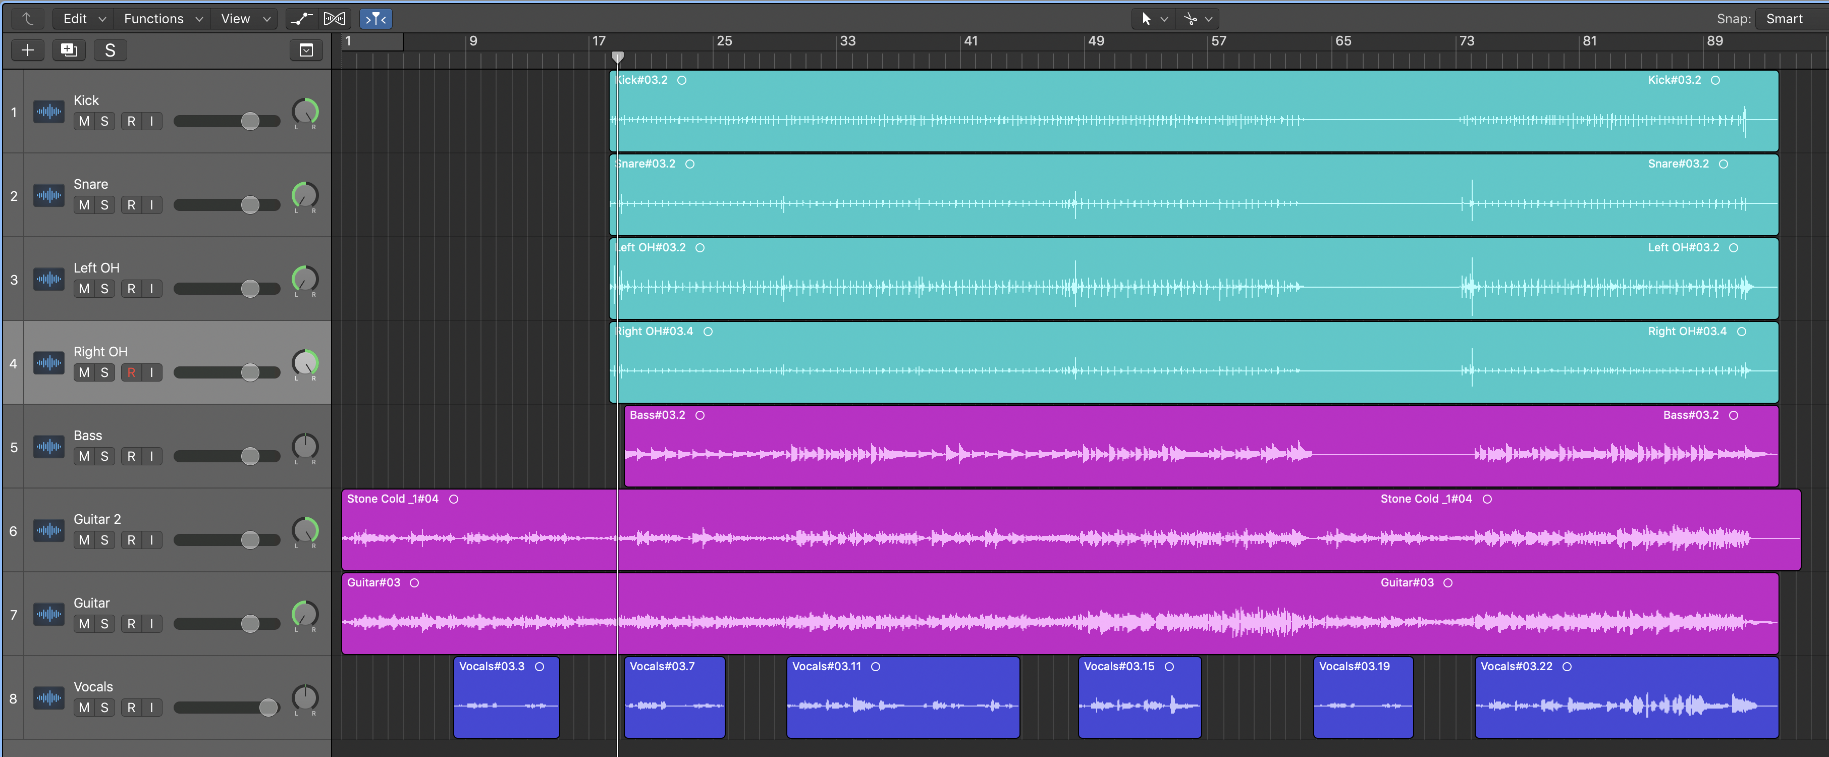Viewport: 1829px width, 757px height.
Task: Select the pointer tool icon
Action: [x=1146, y=19]
